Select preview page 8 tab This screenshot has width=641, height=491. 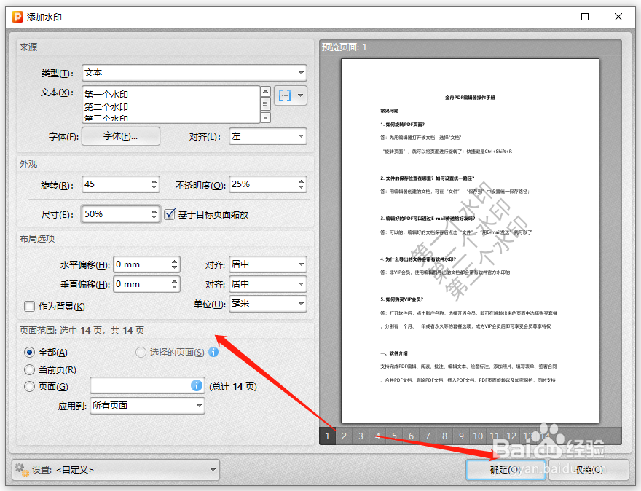pos(445,436)
